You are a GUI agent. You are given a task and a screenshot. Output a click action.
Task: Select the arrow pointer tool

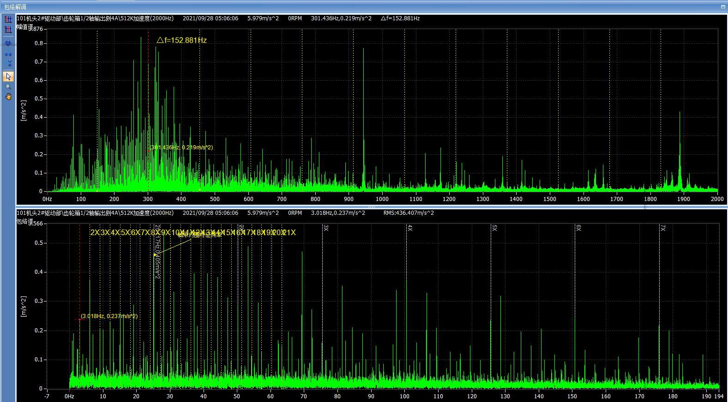(x=8, y=76)
